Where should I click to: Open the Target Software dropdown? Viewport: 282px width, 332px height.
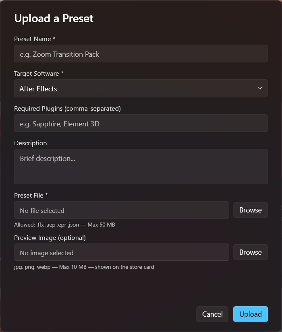tap(141, 89)
